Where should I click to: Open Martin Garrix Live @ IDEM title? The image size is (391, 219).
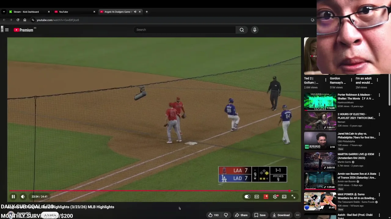pyautogui.click(x=356, y=156)
